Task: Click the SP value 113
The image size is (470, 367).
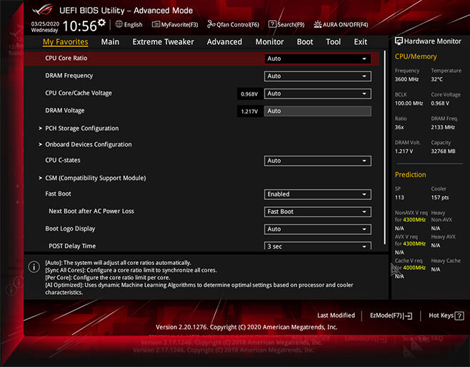Action: pyautogui.click(x=399, y=198)
